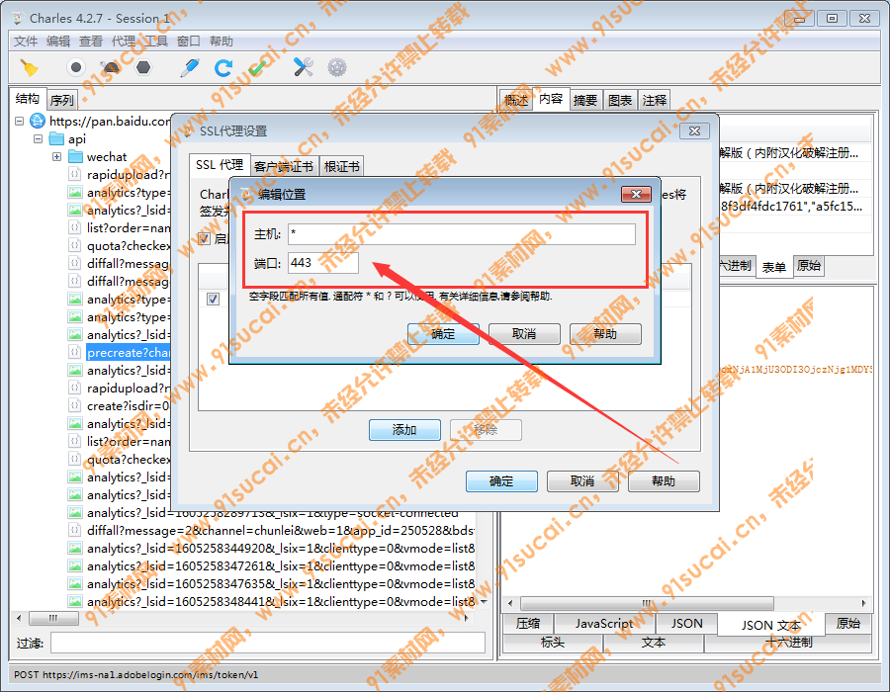Add a location with the 添加 button

coord(404,430)
